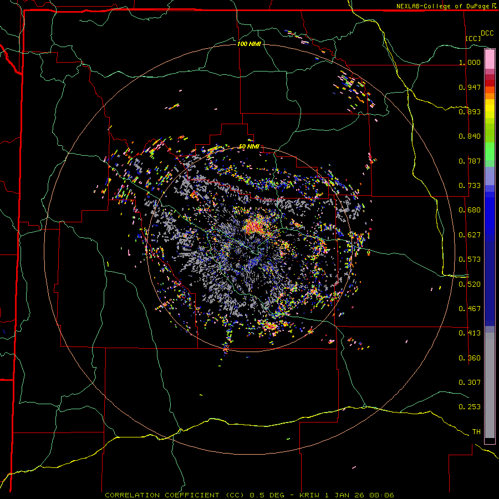
Task: Pick the pink segment on the color bar
Action: click(x=490, y=59)
